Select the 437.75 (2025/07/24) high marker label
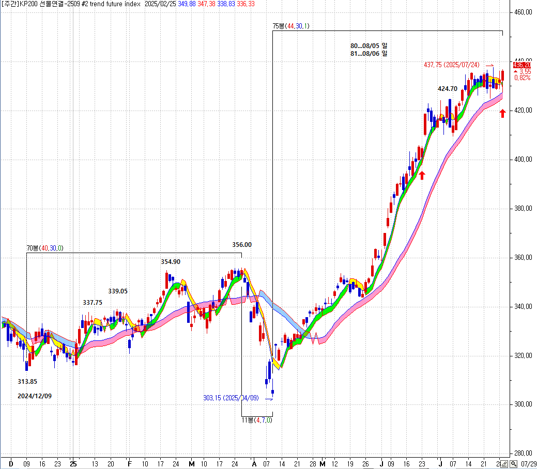This screenshot has height=469, width=537. (452, 65)
